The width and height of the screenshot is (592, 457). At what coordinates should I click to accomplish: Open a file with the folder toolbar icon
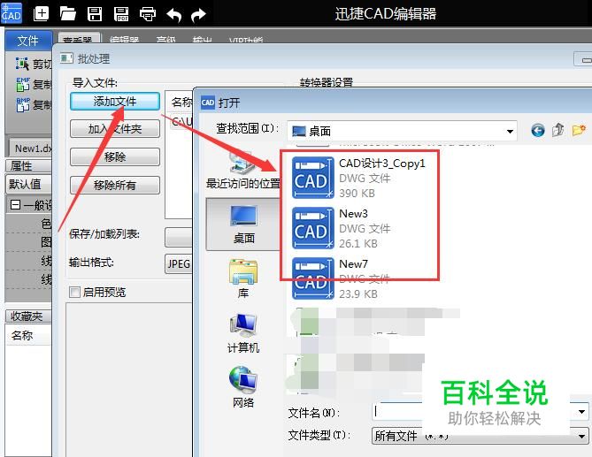pyautogui.click(x=68, y=14)
